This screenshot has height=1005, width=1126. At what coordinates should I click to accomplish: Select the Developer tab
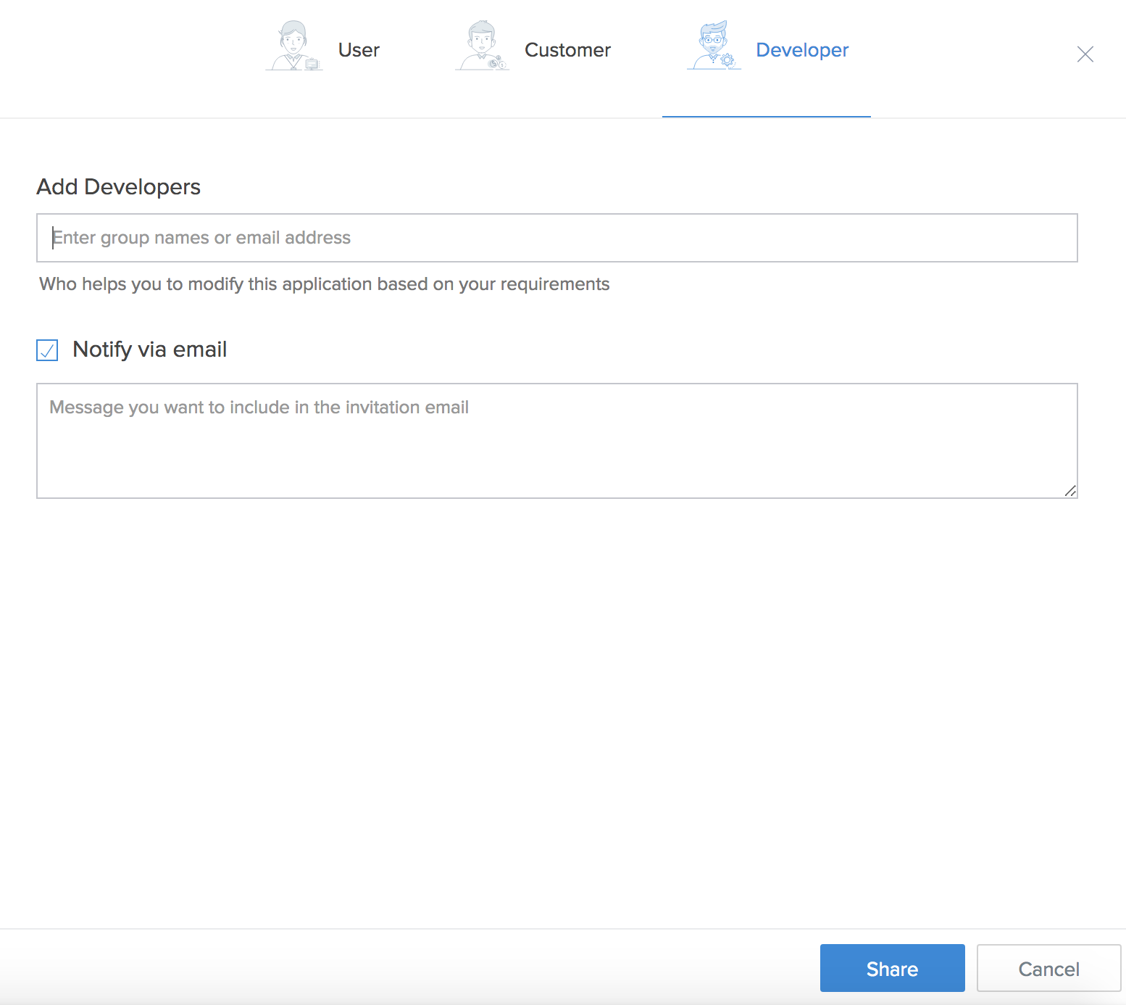coord(802,49)
